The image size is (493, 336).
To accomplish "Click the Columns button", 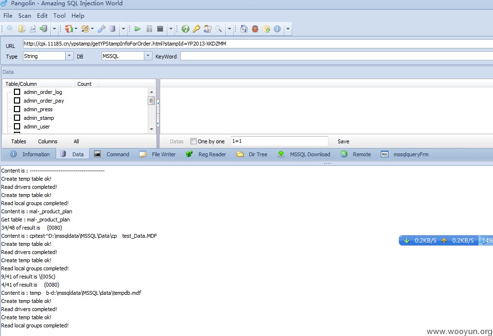I will pos(47,141).
